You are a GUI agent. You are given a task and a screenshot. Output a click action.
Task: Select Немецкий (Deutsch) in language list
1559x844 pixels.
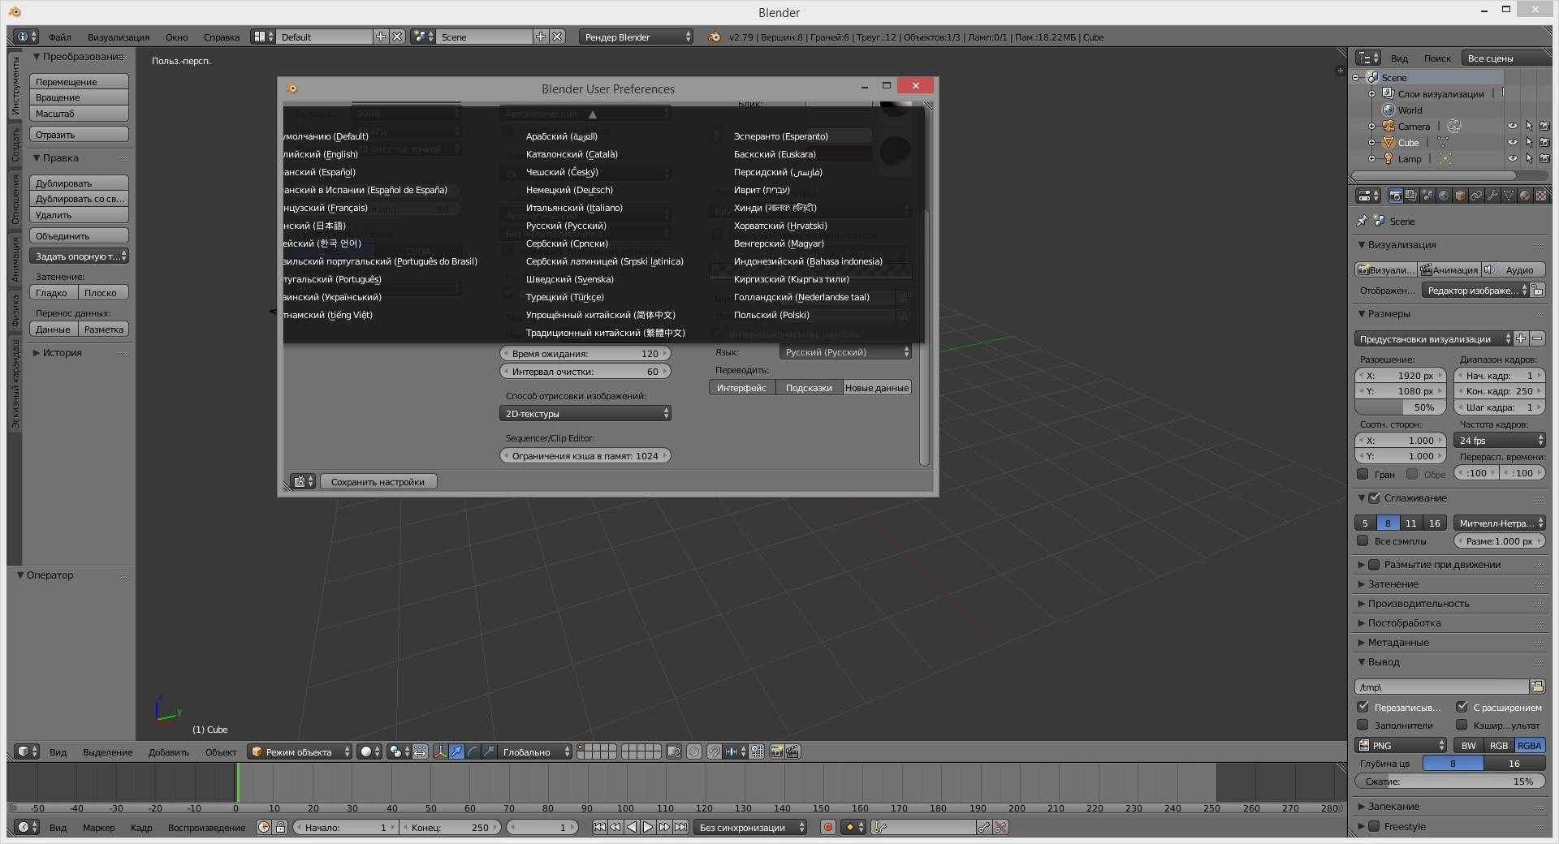(x=569, y=190)
